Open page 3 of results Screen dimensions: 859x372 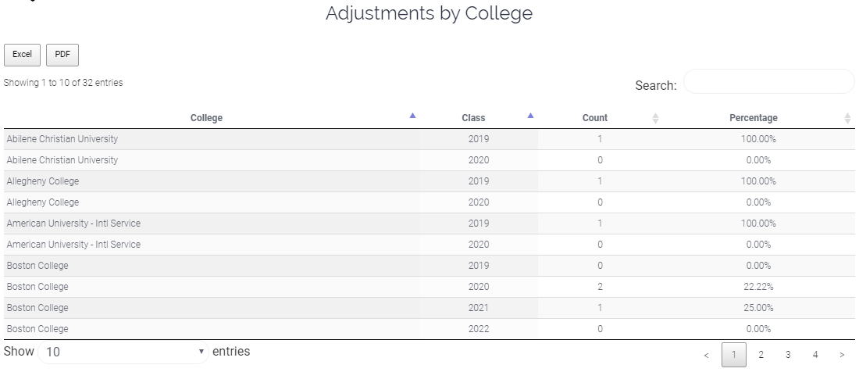point(788,355)
